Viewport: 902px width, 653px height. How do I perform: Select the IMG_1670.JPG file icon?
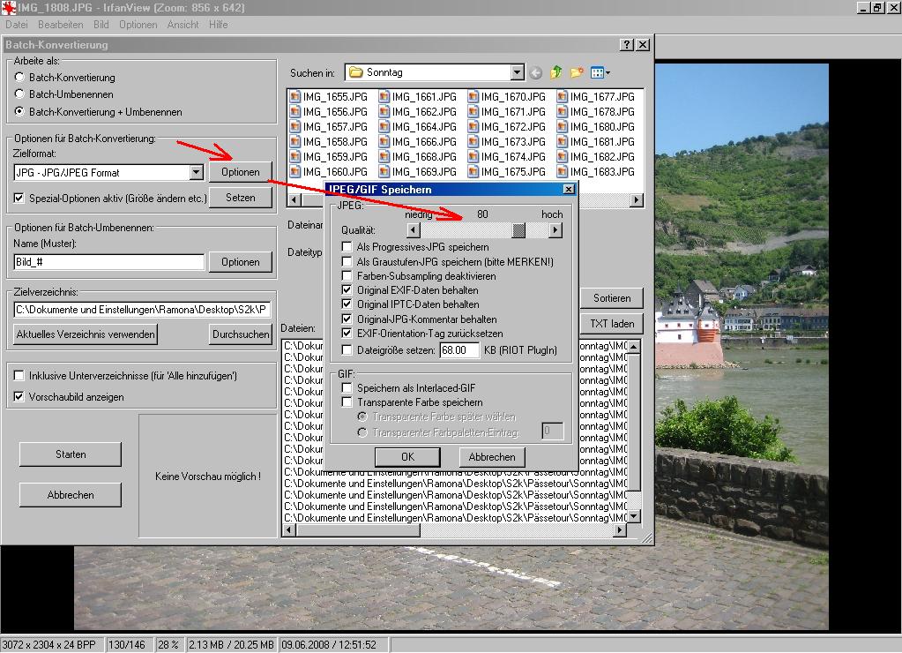pos(473,97)
